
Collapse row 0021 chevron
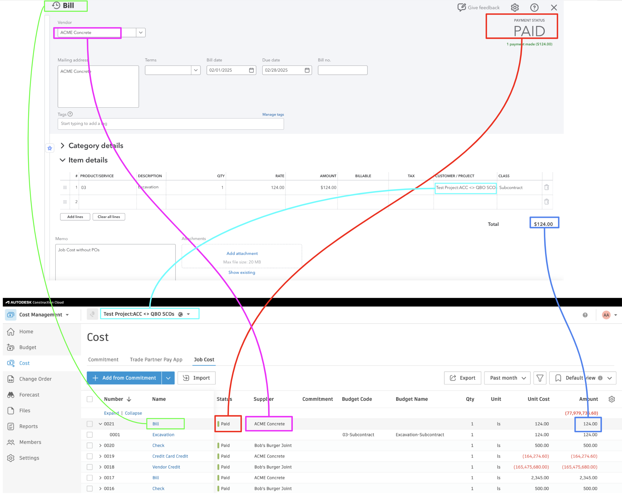click(100, 424)
